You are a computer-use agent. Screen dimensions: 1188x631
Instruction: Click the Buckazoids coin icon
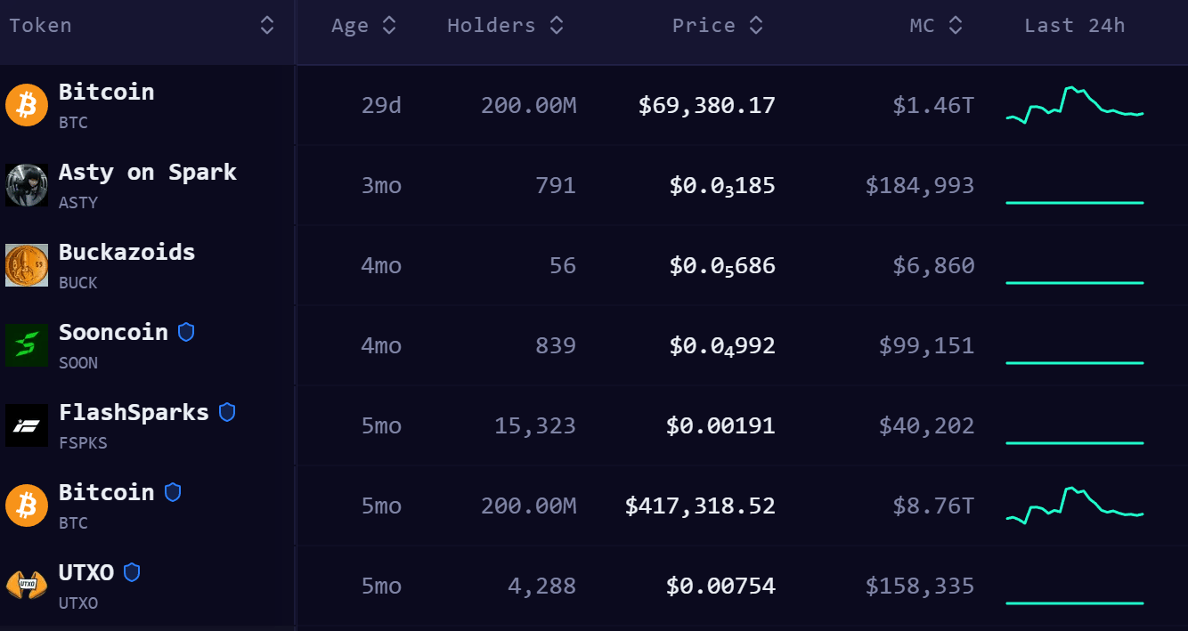tap(27, 265)
